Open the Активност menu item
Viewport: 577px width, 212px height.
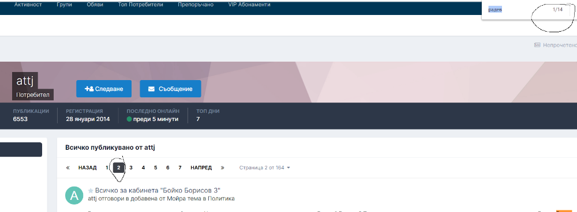pyautogui.click(x=28, y=5)
